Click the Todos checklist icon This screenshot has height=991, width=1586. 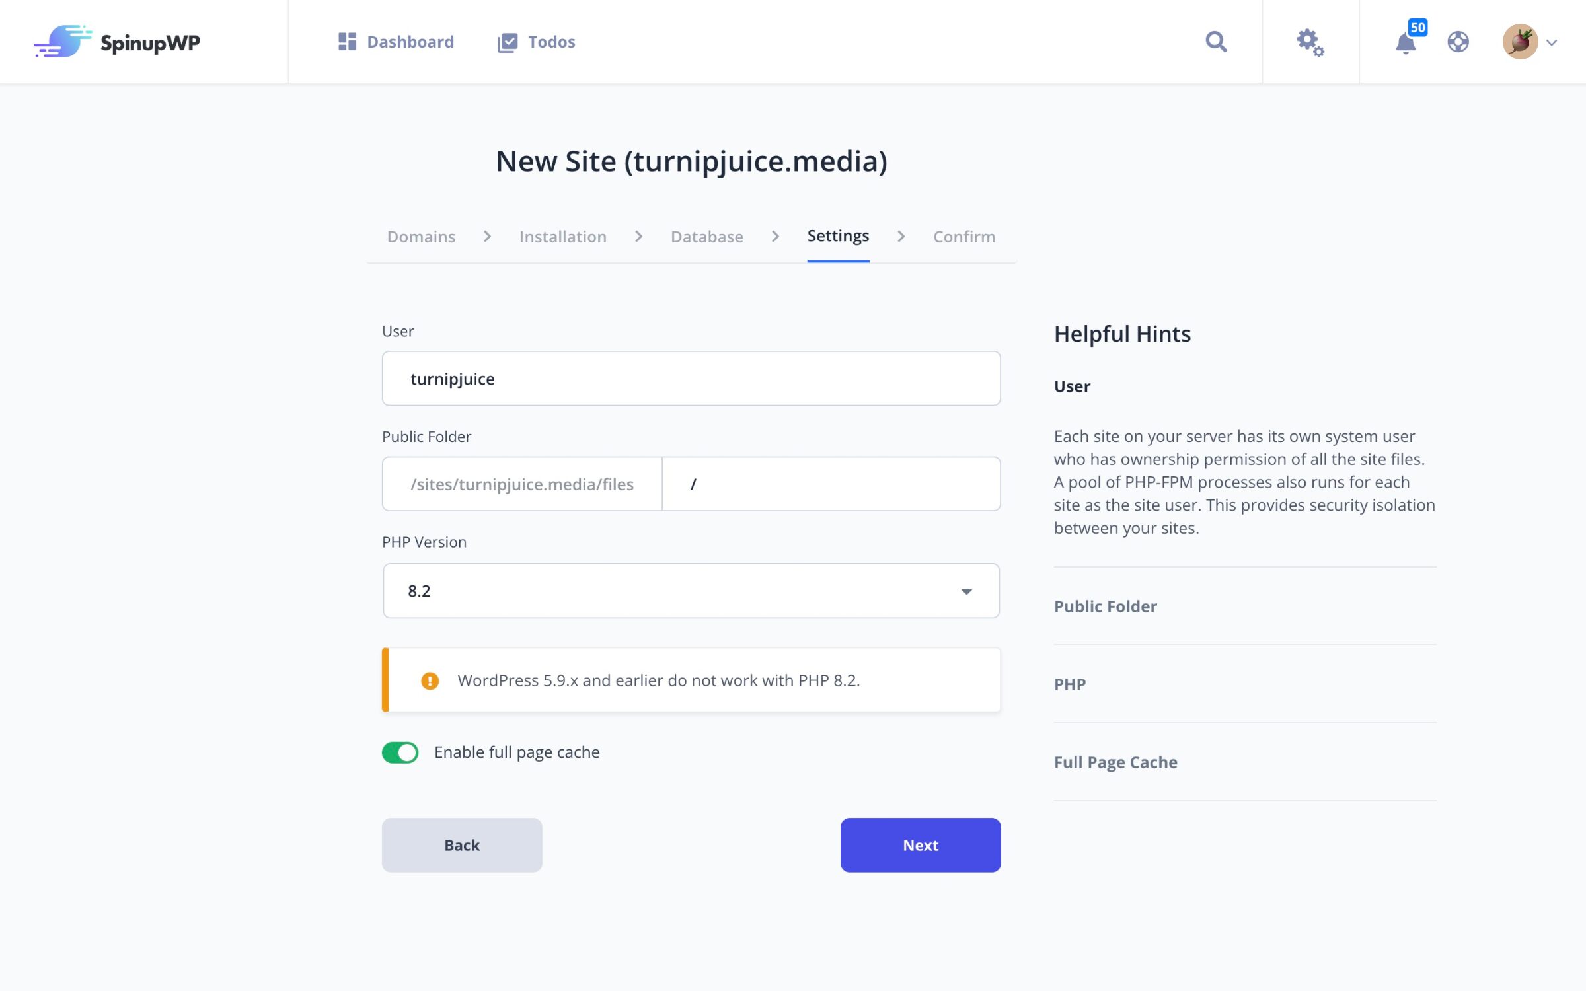[507, 42]
